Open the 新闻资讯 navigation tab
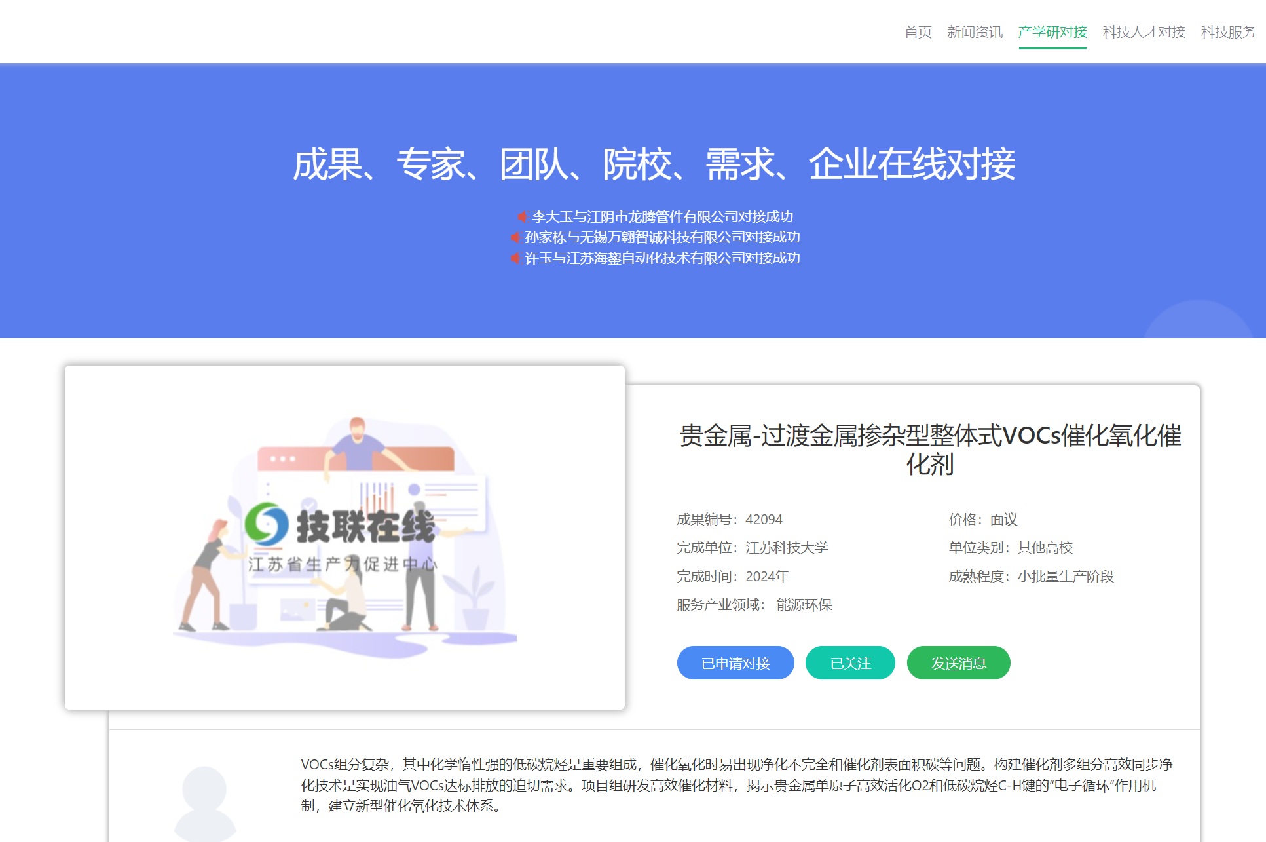Screen dimensions: 1266x842 pyautogui.click(x=975, y=32)
